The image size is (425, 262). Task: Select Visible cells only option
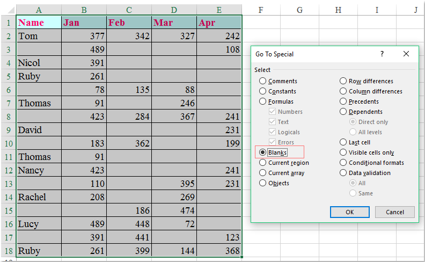pyautogui.click(x=343, y=152)
